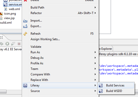The width and height of the screenshot is (138, 97).
Task: Click the service.xml gear file icon
Action: [6, 5]
